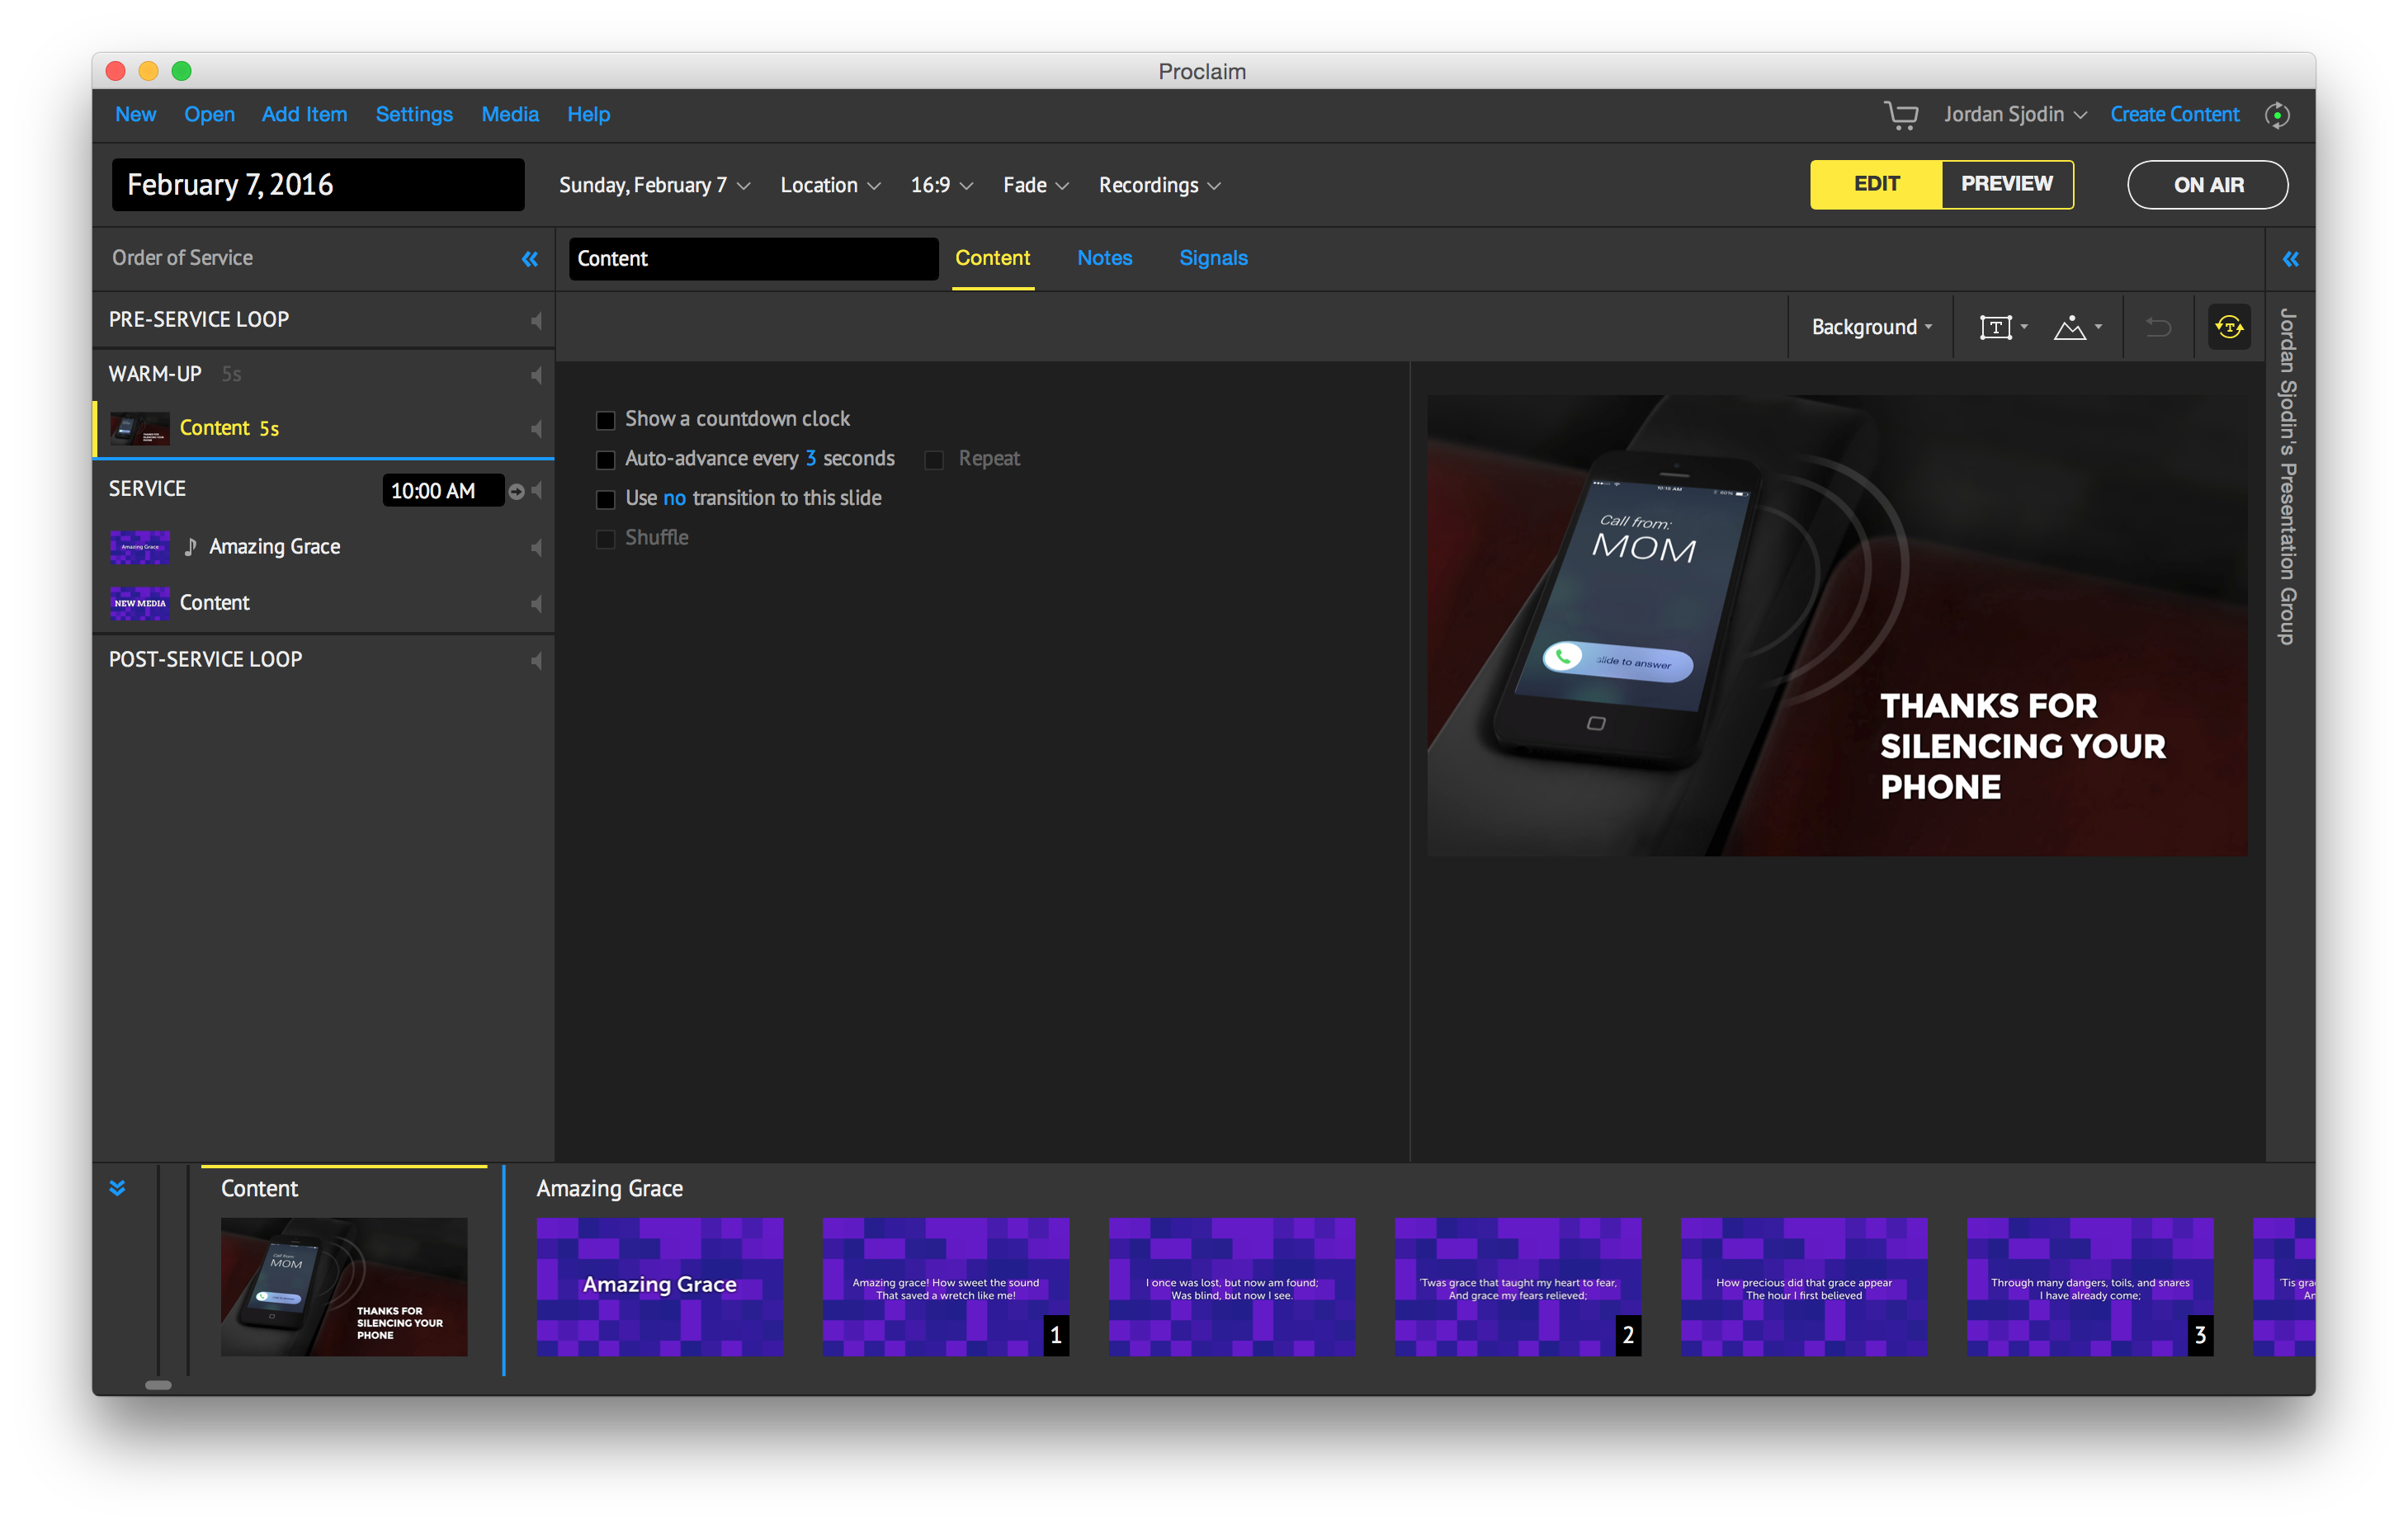The height and width of the screenshot is (1528, 2408).
Task: Collapse the Order of Service panel
Action: click(x=529, y=259)
